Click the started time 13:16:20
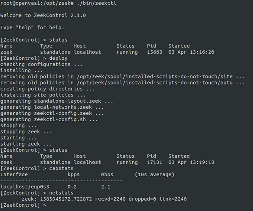253x211 pixels. coord(202,52)
